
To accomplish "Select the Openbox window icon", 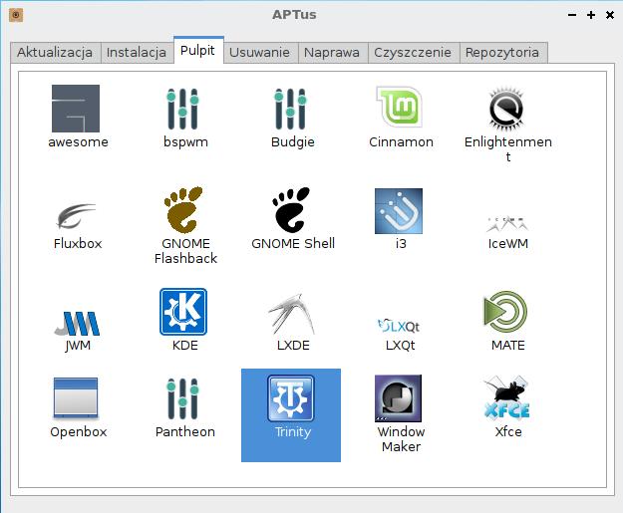I will click(x=76, y=398).
